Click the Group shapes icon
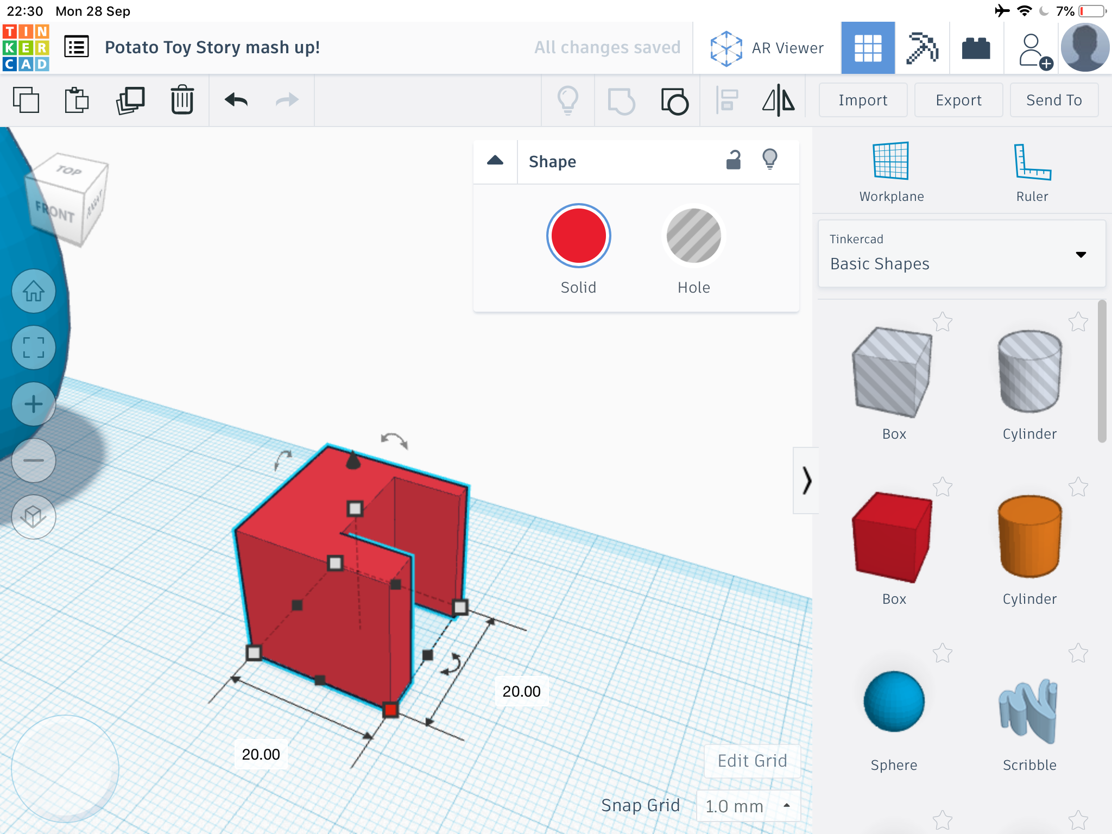 click(x=621, y=101)
